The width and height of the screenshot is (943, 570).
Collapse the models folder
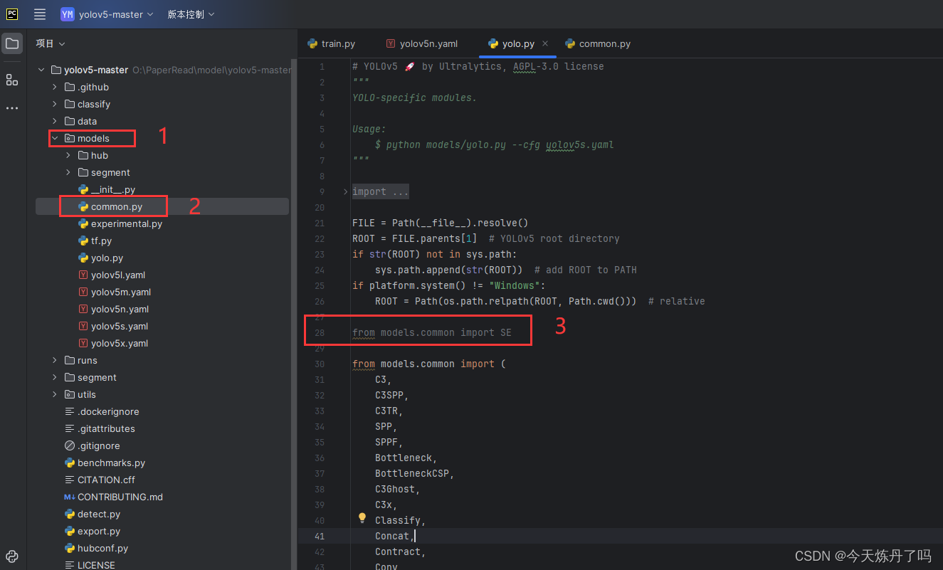55,138
